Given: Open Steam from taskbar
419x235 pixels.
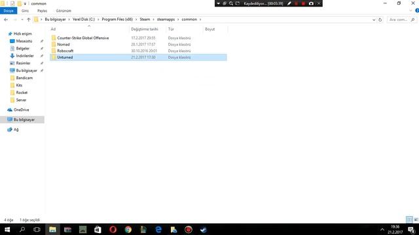Looking at the screenshot, I should (x=204, y=229).
